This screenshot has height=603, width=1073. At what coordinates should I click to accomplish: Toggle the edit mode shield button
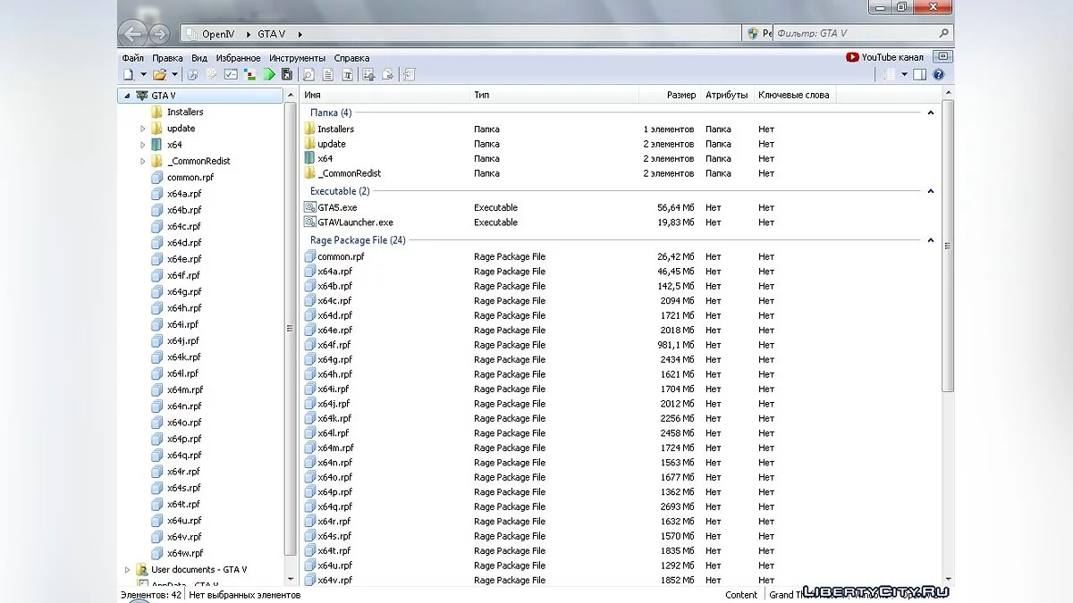(x=753, y=34)
